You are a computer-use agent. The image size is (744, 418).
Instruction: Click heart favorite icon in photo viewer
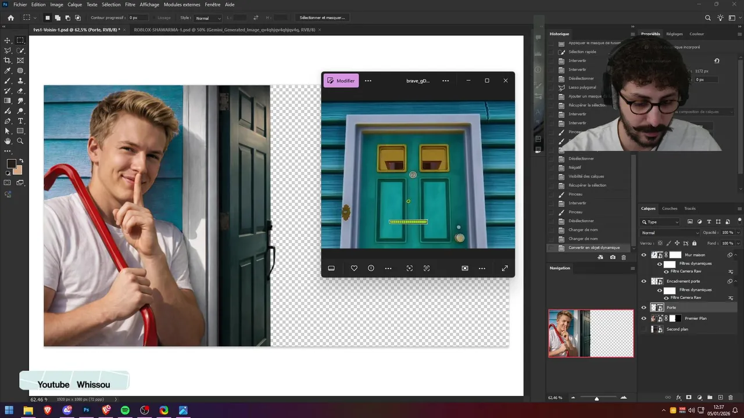coord(354,268)
